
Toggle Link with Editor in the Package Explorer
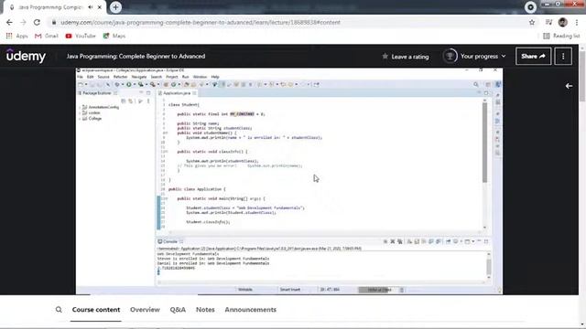[x=130, y=101]
